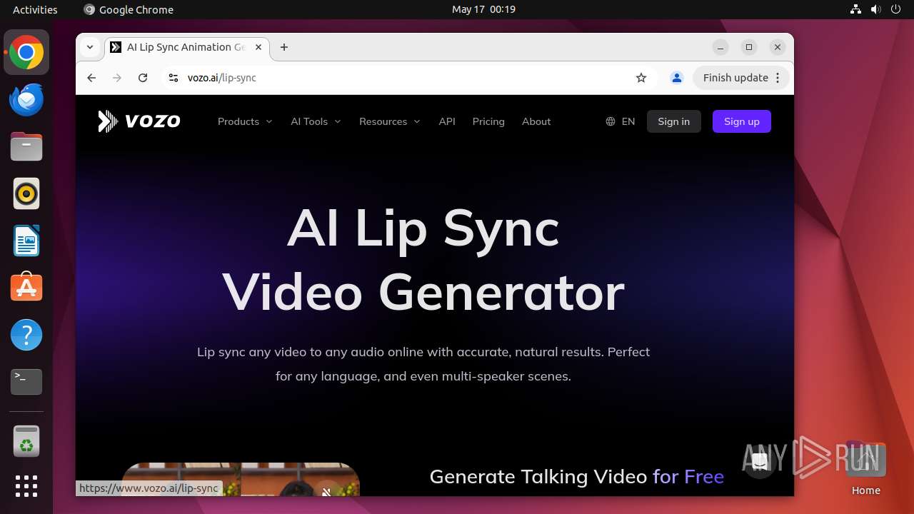Open Files from the dock
The image size is (914, 514).
pos(26,146)
